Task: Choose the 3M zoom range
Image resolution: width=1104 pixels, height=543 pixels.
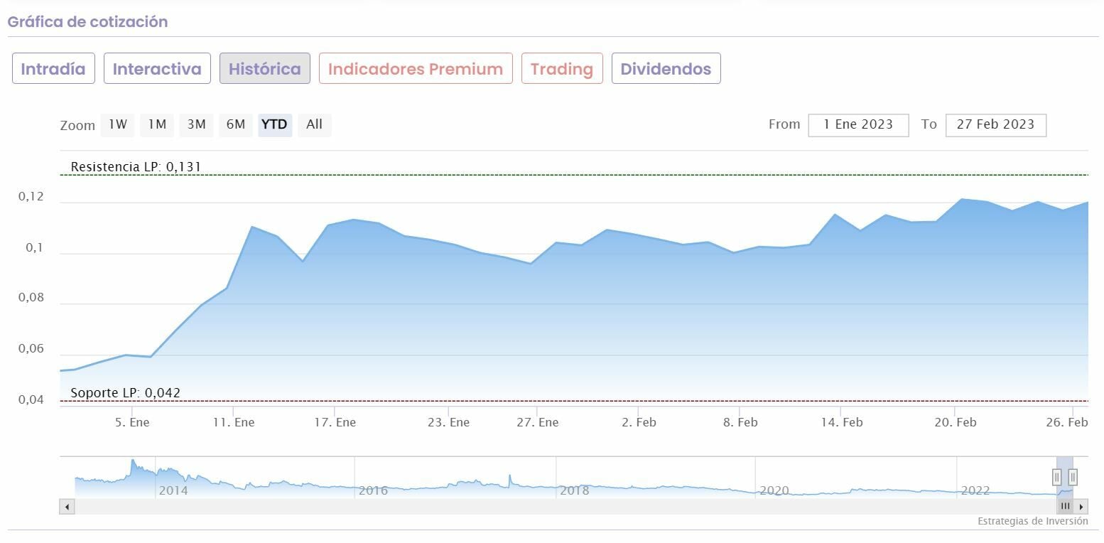Action: pyautogui.click(x=196, y=124)
